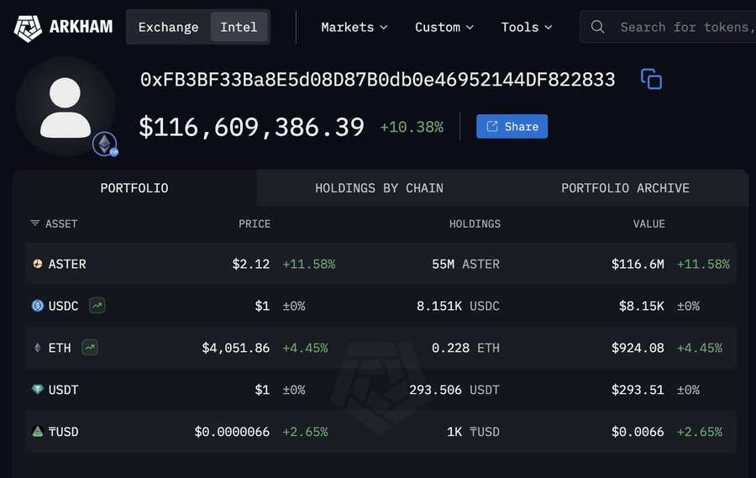This screenshot has height=478, width=756.
Task: Switch to the Holdings By Chain tab
Action: 379,188
